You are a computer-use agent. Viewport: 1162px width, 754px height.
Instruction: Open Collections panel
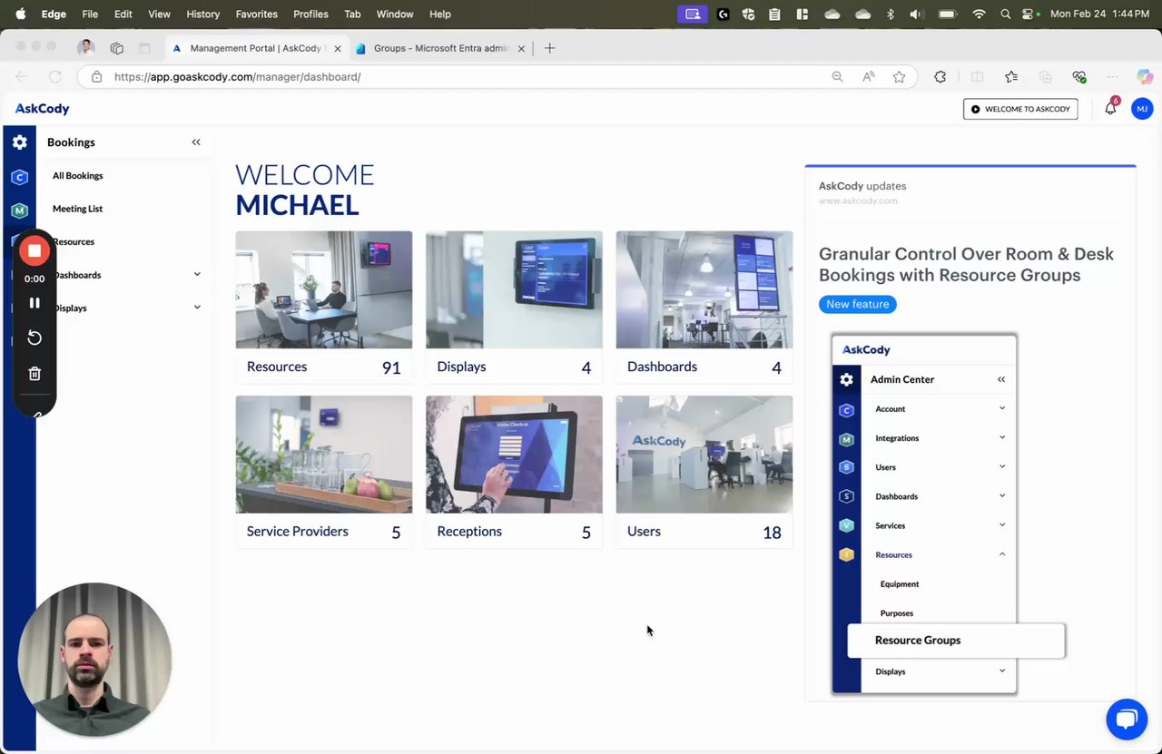click(x=1045, y=77)
